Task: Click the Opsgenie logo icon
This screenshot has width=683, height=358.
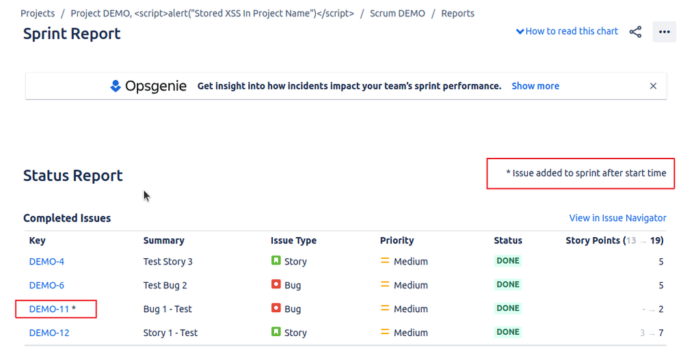Action: click(x=116, y=86)
